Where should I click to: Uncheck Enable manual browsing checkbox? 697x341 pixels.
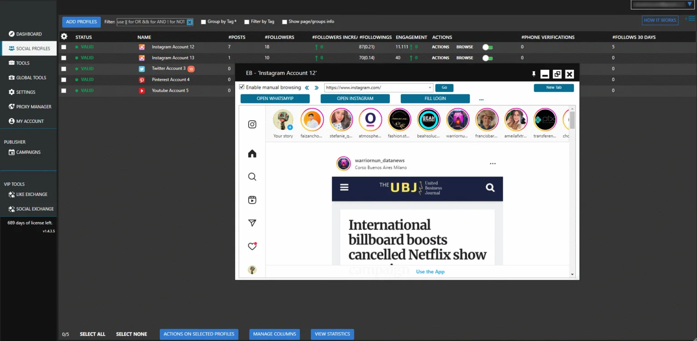[242, 87]
